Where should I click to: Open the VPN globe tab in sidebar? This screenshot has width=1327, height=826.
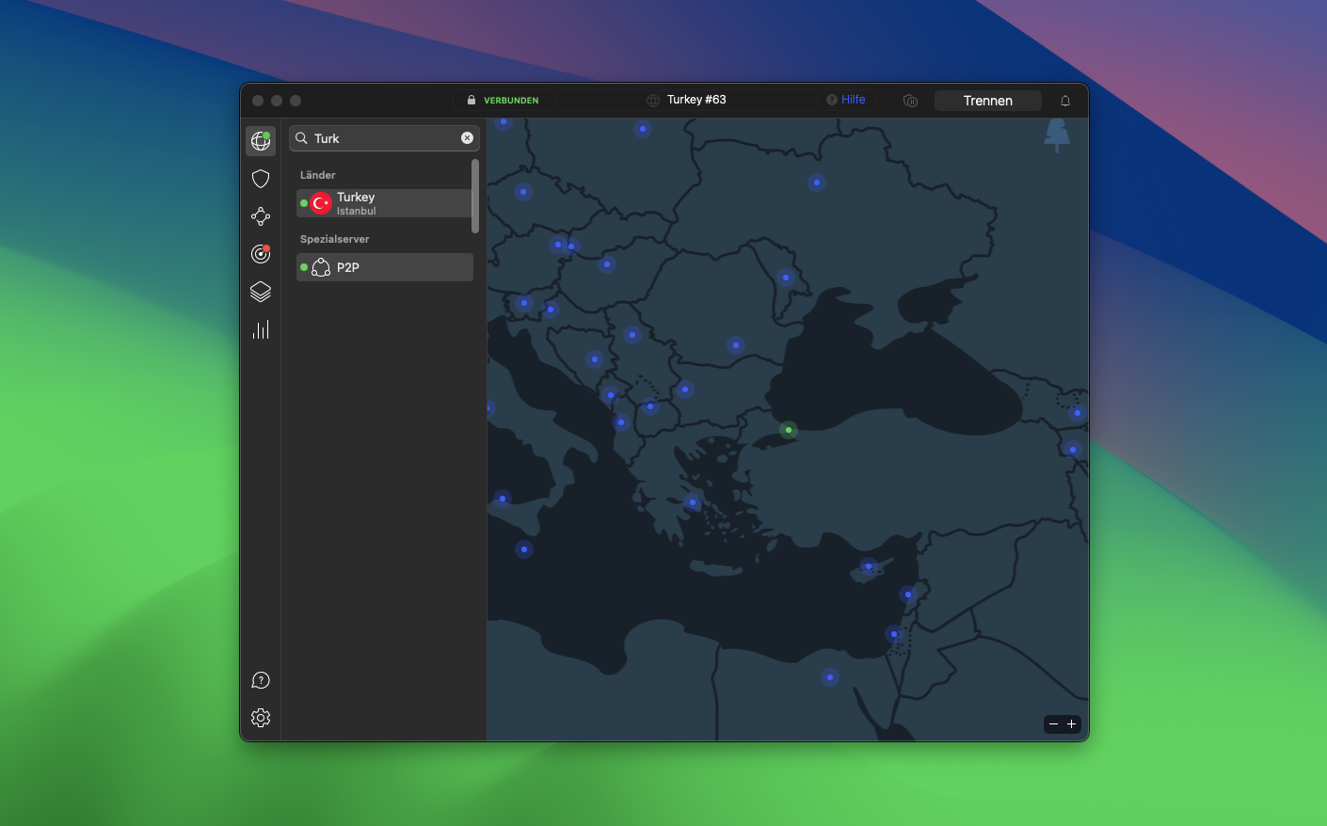[x=261, y=141]
